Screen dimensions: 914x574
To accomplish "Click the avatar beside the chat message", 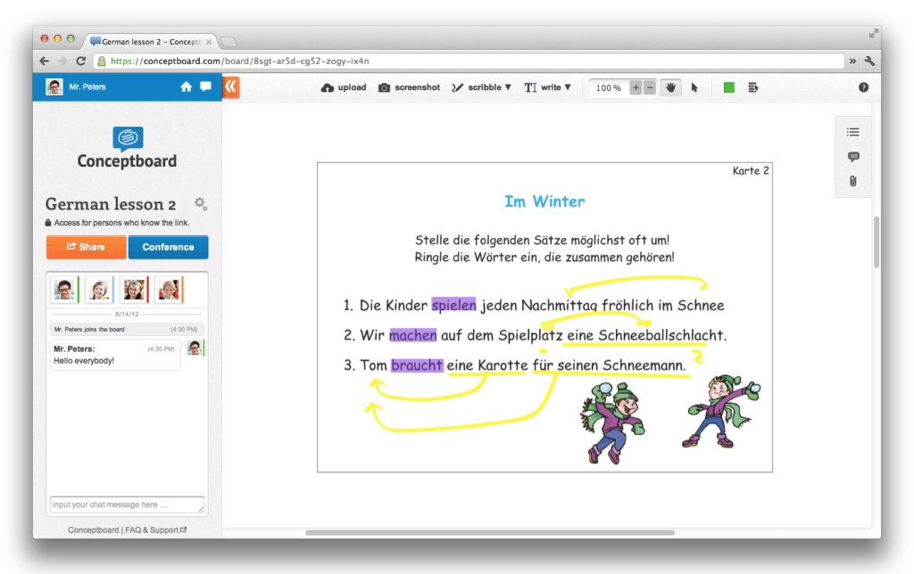I will pos(195,348).
